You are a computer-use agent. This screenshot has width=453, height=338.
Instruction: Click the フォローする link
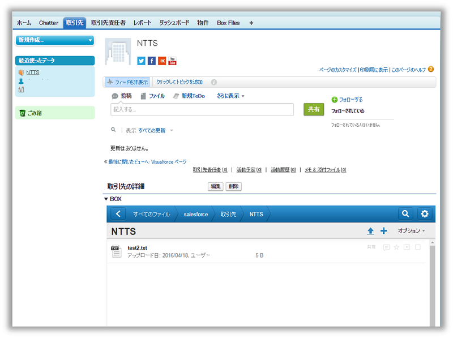coord(351,100)
